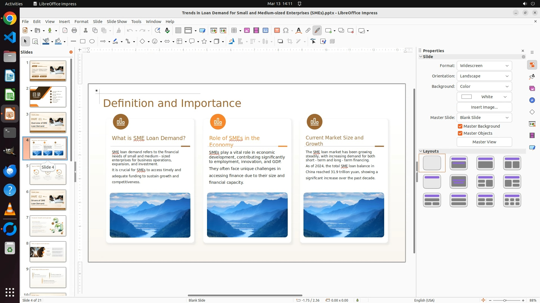Click the Print icon in toolbar
The height and width of the screenshot is (303, 540).
tap(74, 31)
